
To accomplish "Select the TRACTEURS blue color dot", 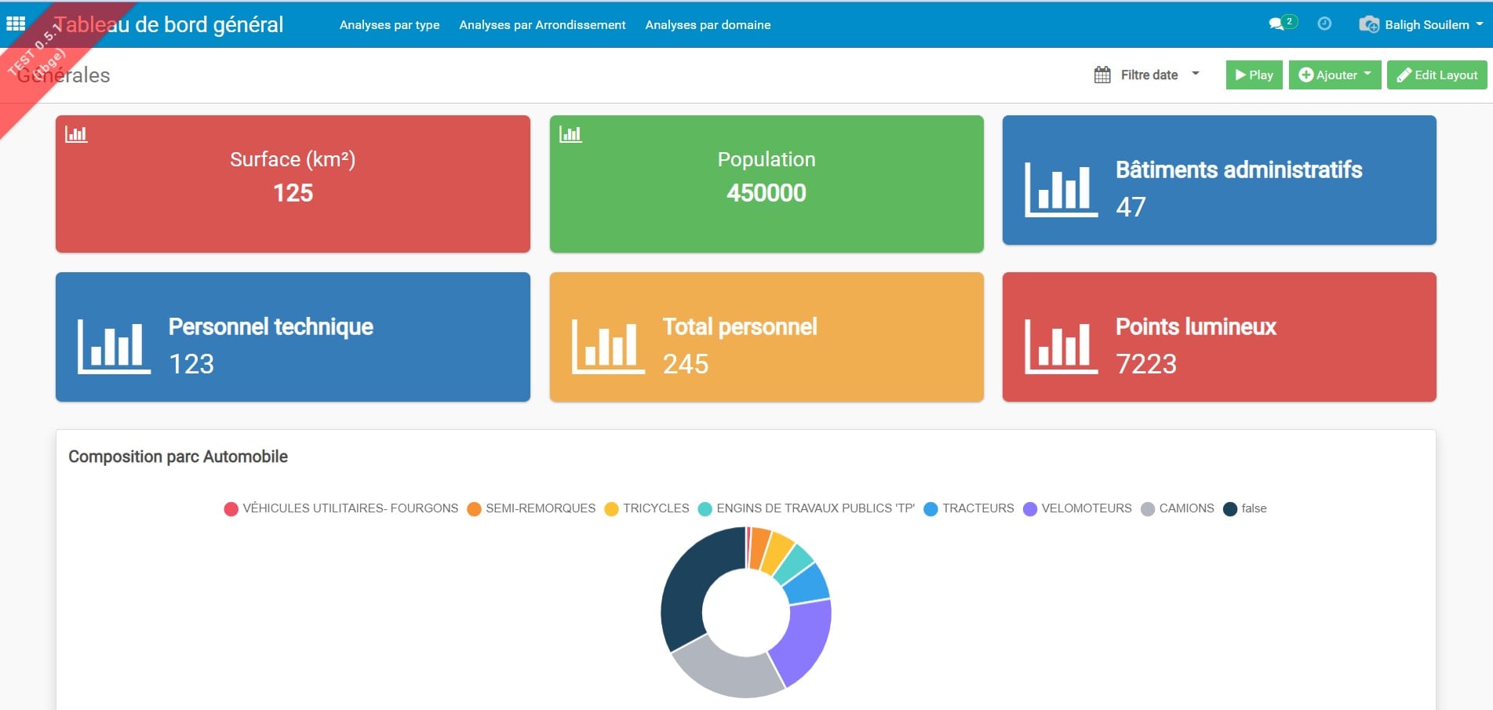I will [x=930, y=508].
